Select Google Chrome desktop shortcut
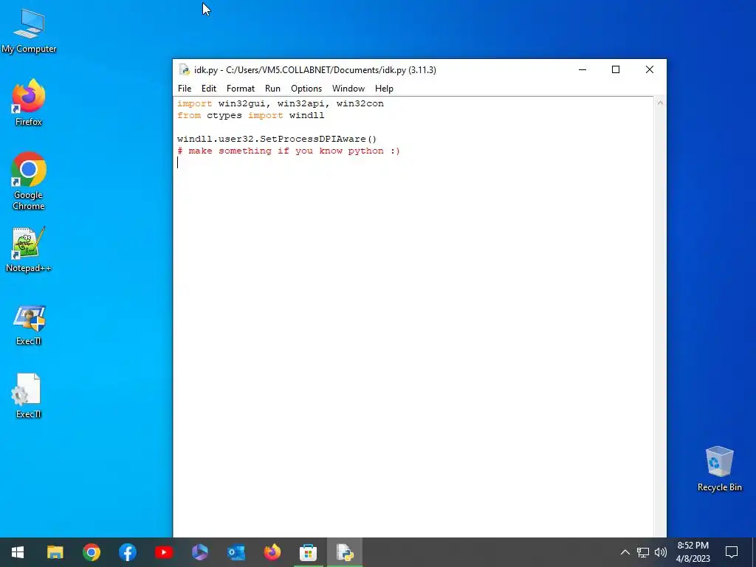Image resolution: width=756 pixels, height=567 pixels. (29, 181)
